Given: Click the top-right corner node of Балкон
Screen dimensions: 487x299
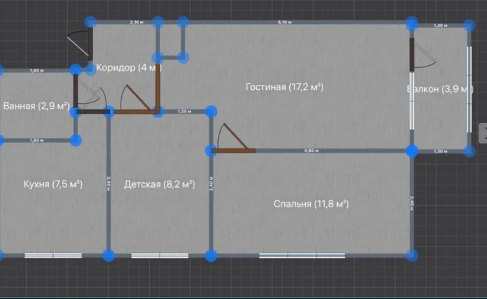Looking at the screenshot, I should coord(469,25).
